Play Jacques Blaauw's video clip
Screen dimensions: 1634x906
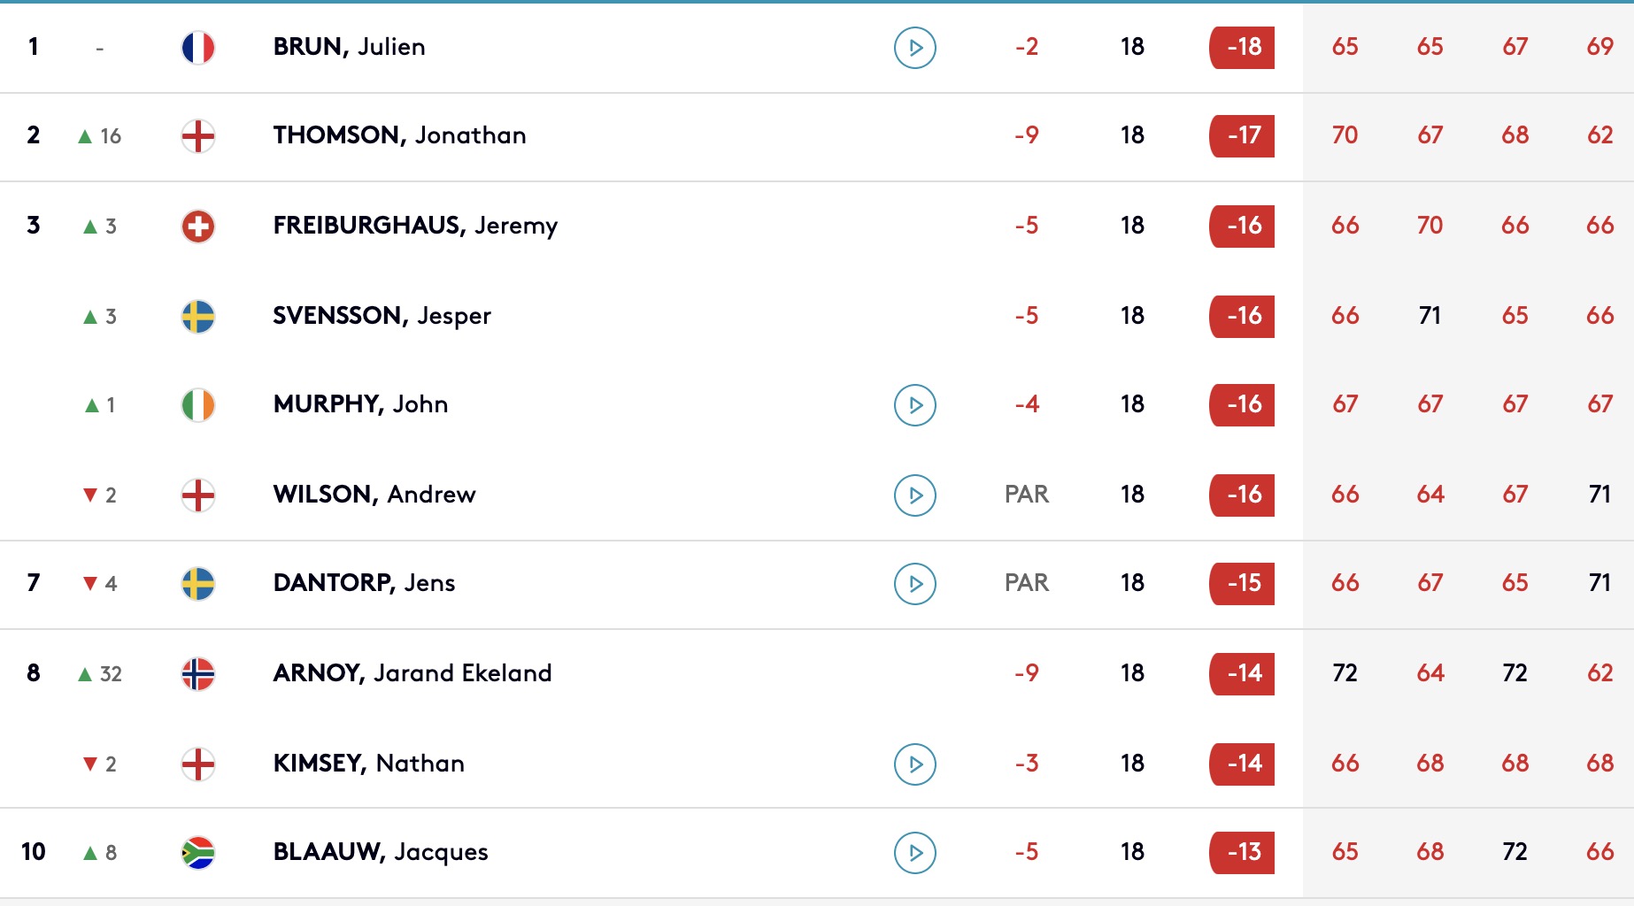coord(915,853)
